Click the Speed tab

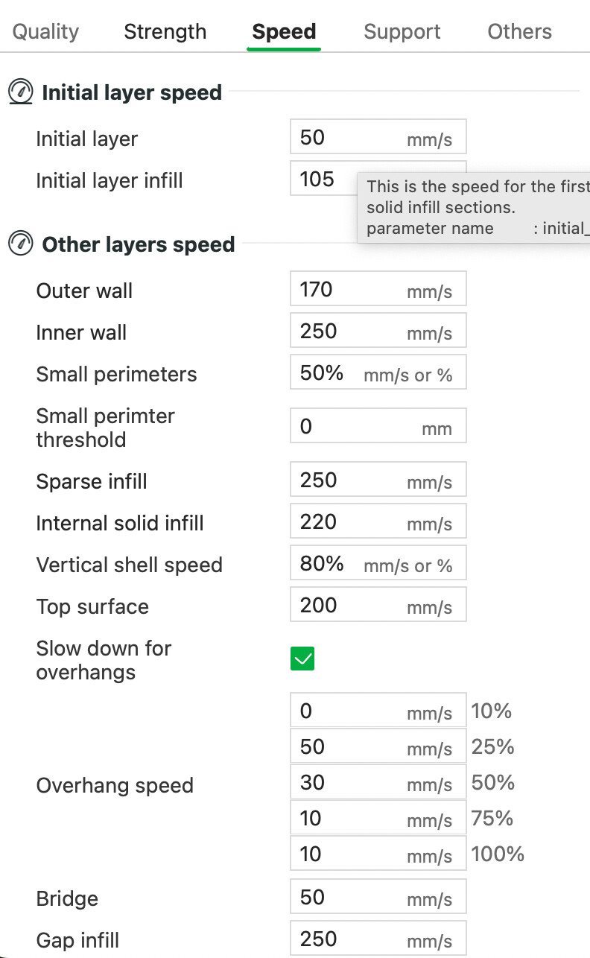pyautogui.click(x=284, y=31)
